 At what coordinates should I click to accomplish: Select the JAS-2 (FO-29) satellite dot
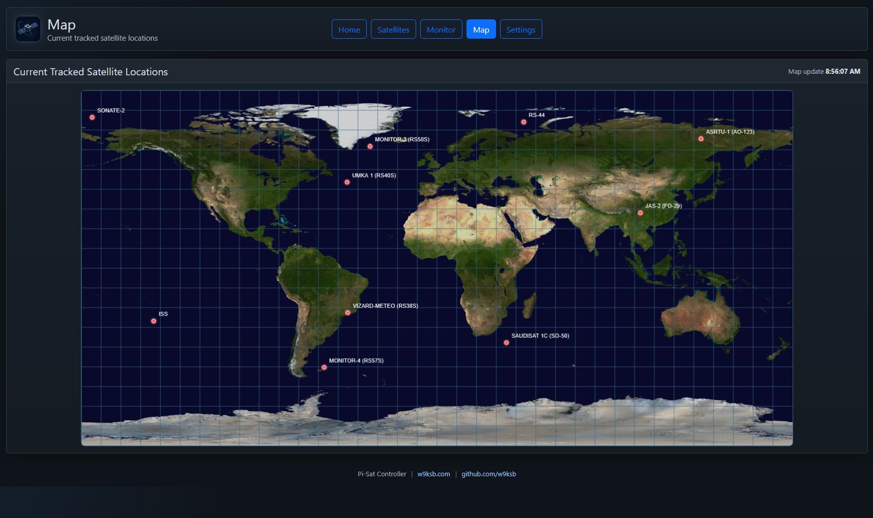pos(641,213)
